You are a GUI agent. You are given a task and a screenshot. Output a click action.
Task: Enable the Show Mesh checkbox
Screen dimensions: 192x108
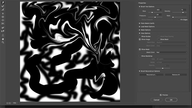[x=159, y=39]
